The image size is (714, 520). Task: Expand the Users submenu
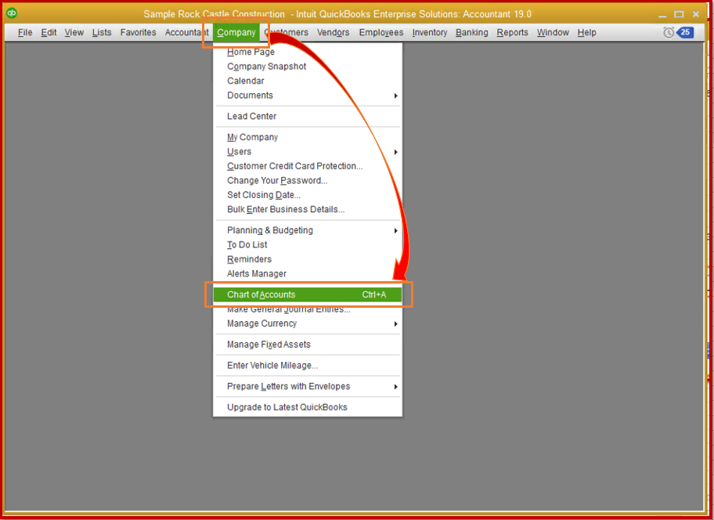point(308,152)
